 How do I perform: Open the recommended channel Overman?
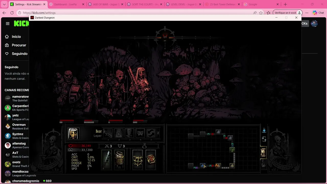17,126
